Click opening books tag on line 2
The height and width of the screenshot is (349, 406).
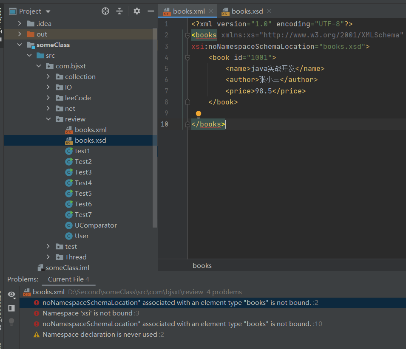tap(204, 35)
